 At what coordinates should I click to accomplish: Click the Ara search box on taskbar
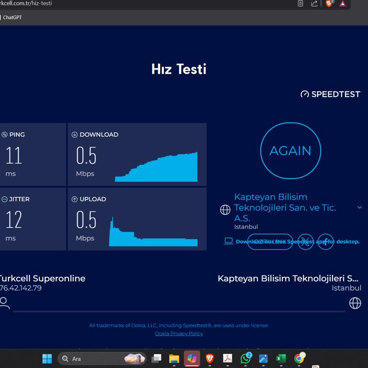point(102,358)
